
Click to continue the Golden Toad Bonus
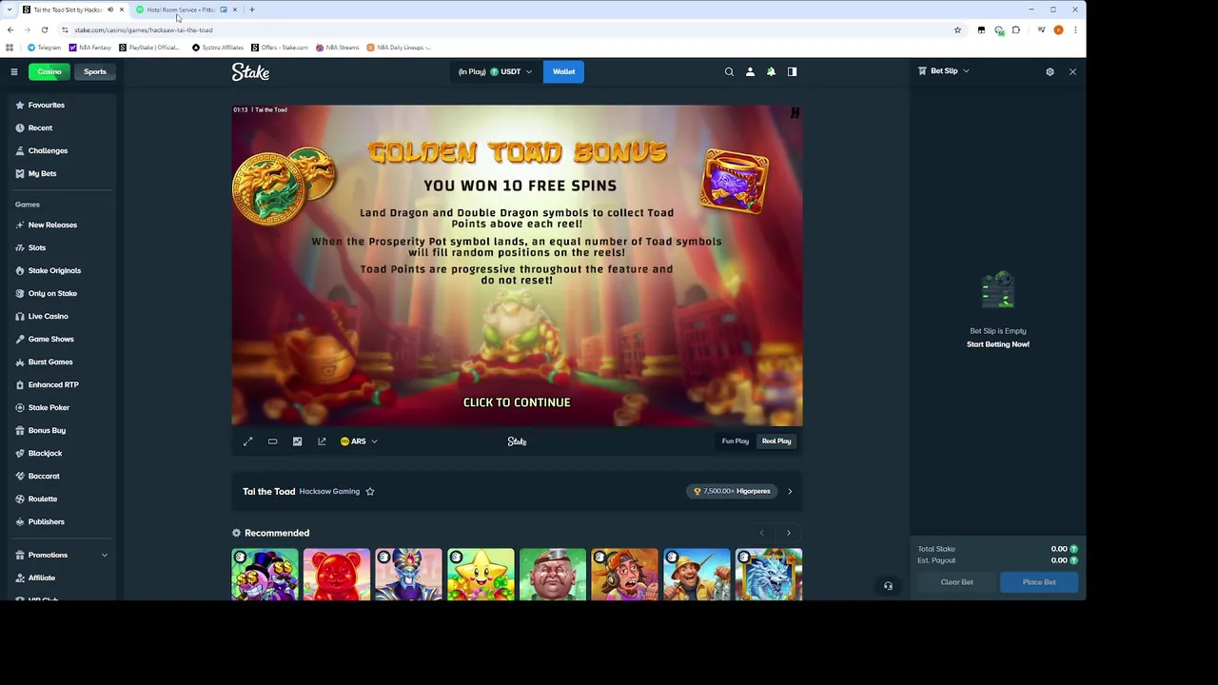click(x=517, y=402)
